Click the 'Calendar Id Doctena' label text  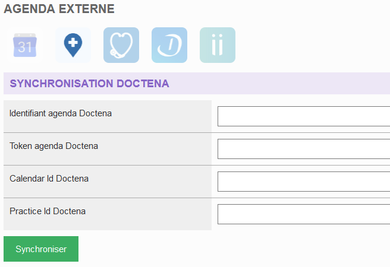[x=49, y=179]
